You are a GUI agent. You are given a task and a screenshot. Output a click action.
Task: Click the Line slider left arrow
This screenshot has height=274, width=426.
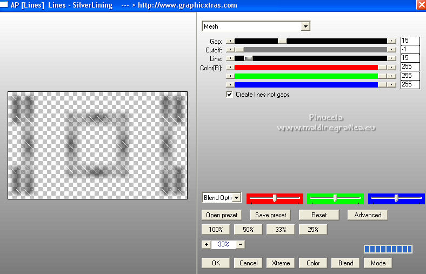230,58
